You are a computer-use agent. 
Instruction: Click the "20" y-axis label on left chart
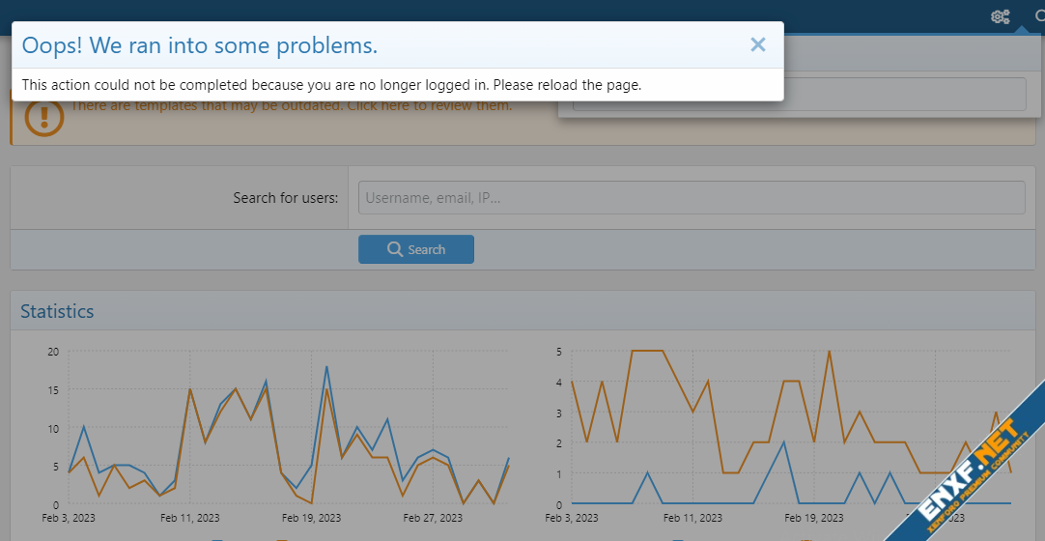53,352
